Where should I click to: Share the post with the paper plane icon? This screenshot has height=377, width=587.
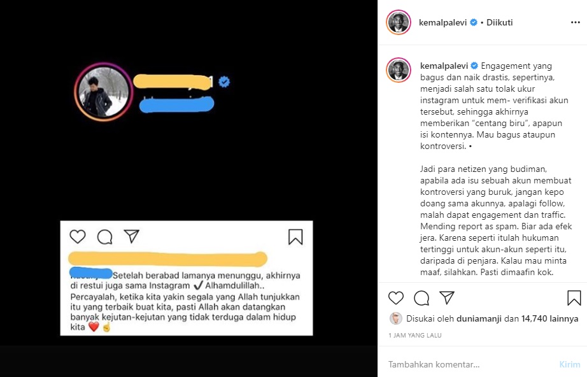pos(447,297)
